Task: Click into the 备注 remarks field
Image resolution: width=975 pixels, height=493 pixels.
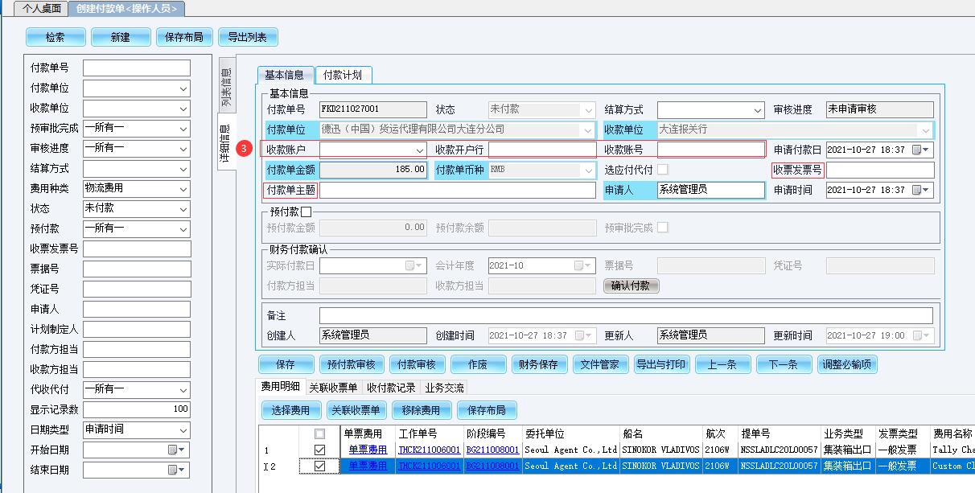Action: pyautogui.click(x=625, y=315)
